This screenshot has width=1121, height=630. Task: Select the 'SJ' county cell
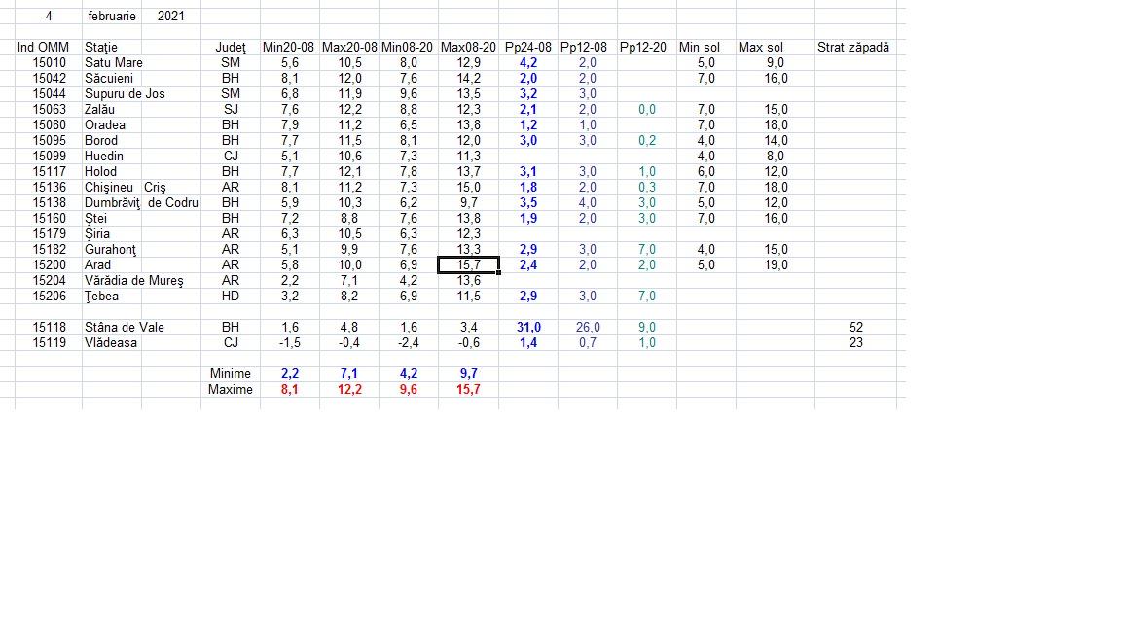[231, 110]
